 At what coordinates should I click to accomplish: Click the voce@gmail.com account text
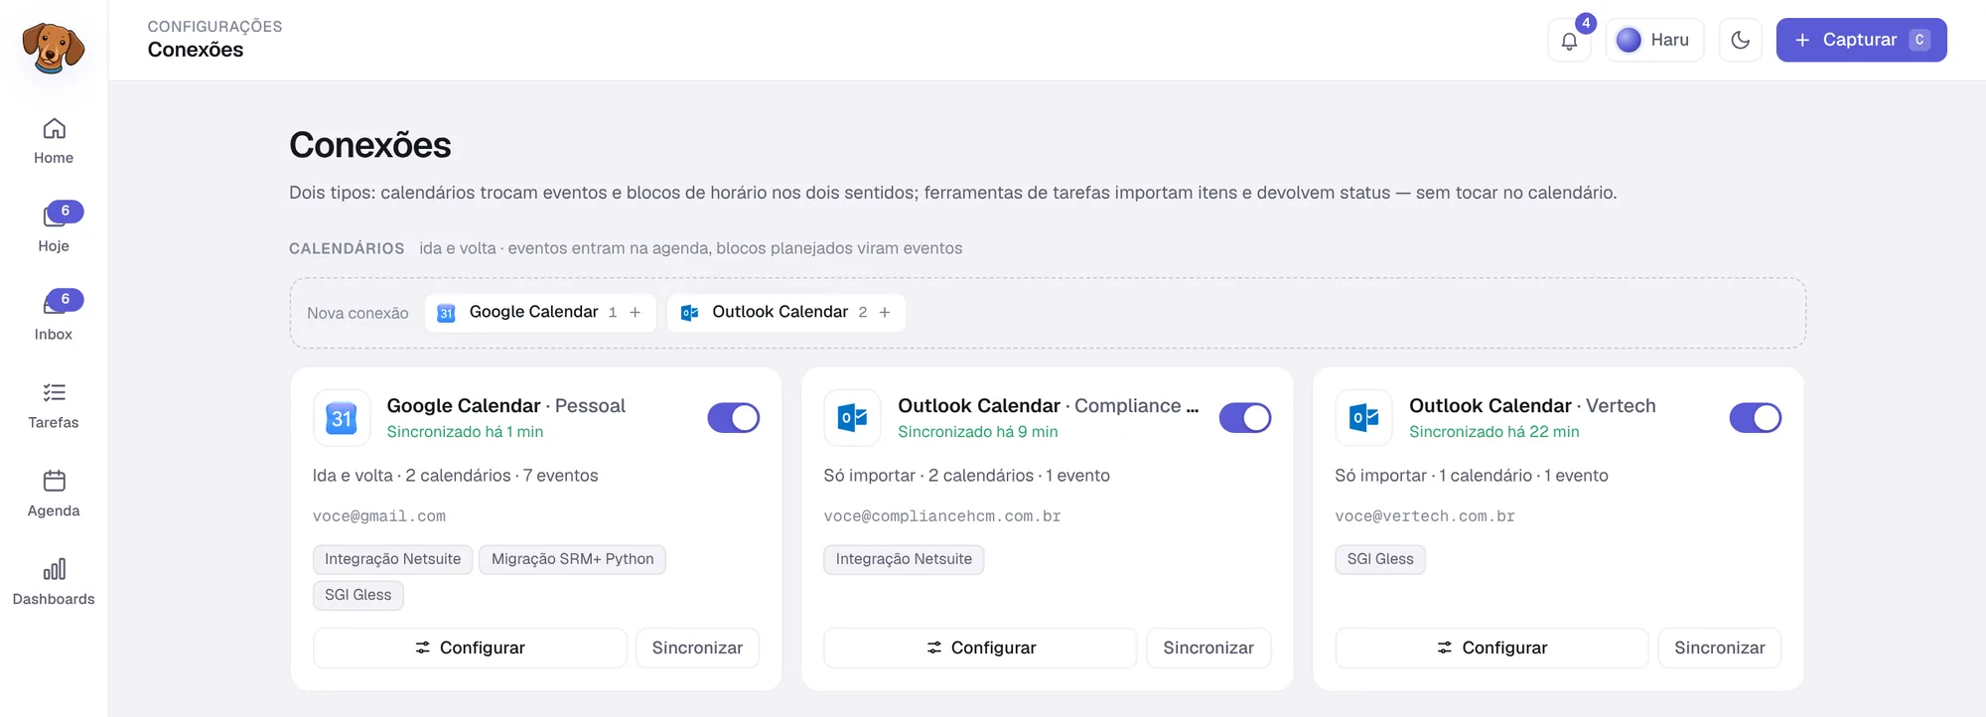click(x=379, y=516)
